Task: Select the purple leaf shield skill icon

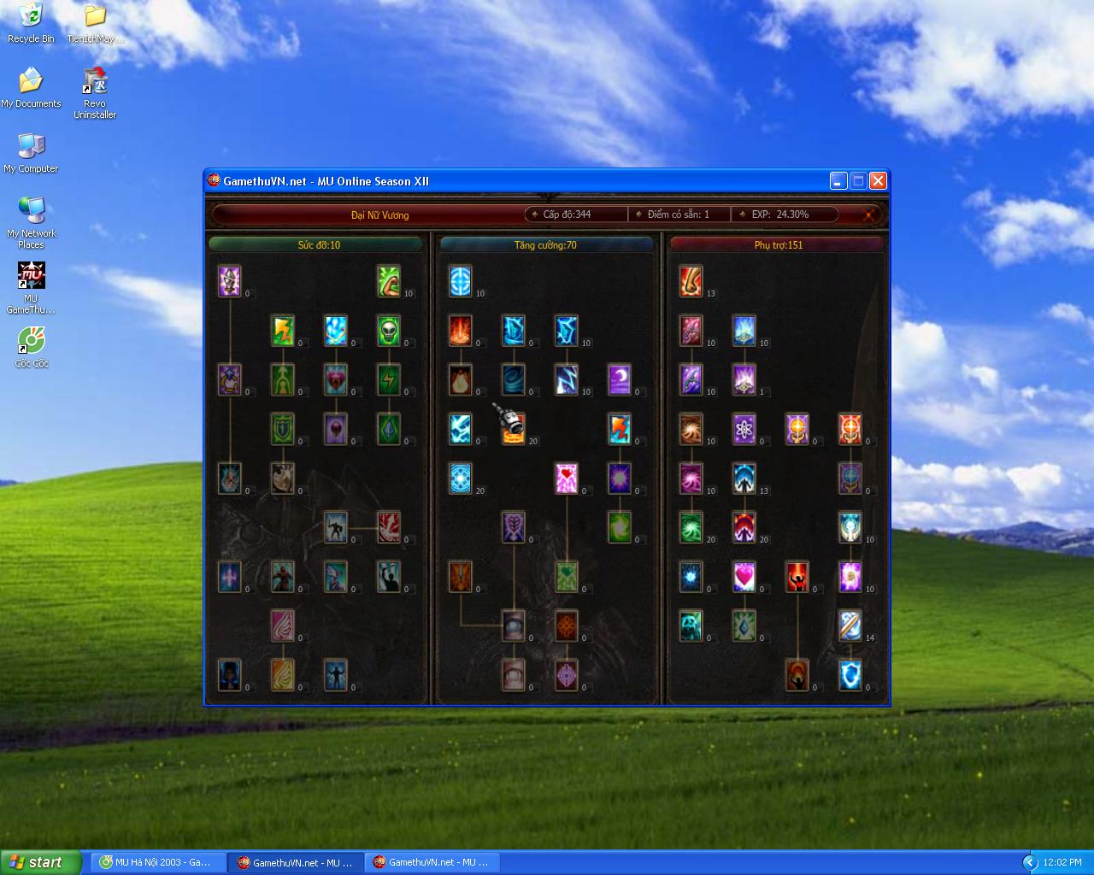Action: click(514, 526)
